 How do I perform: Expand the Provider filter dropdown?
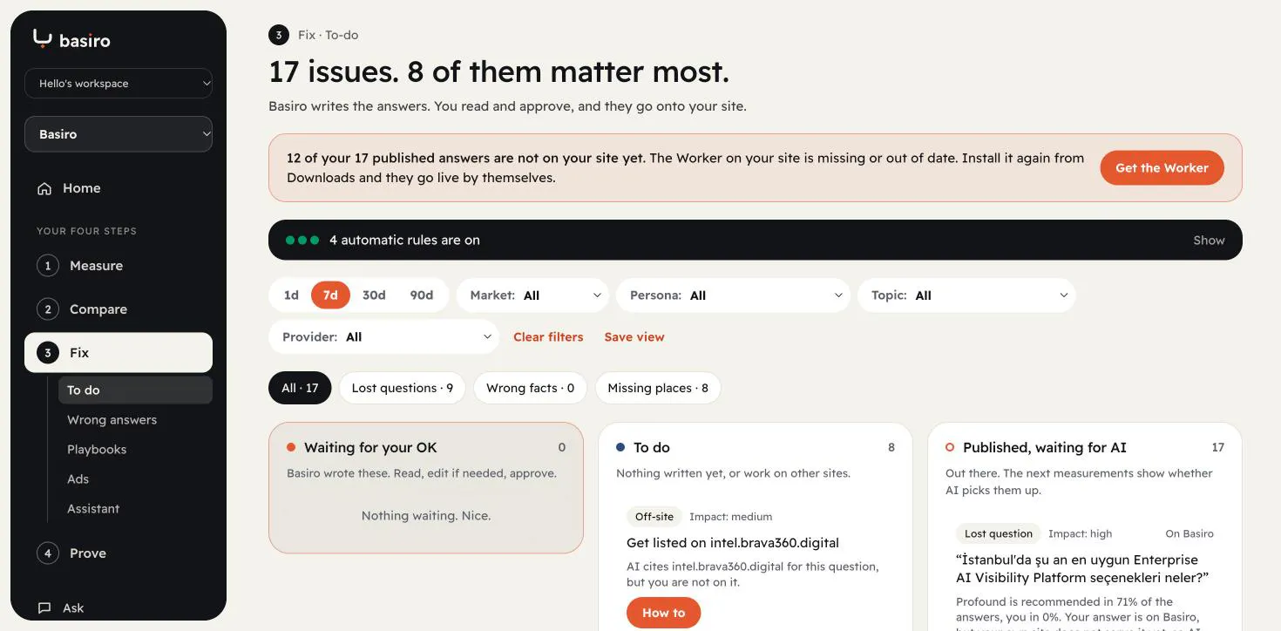pyautogui.click(x=383, y=337)
